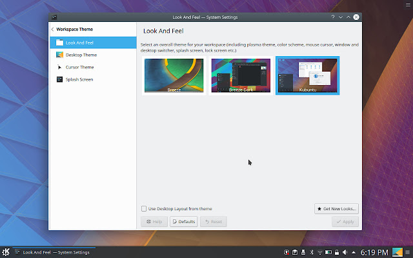Click the Bluetooth tray icon
Screen dimensions: 413x258
[311, 252]
